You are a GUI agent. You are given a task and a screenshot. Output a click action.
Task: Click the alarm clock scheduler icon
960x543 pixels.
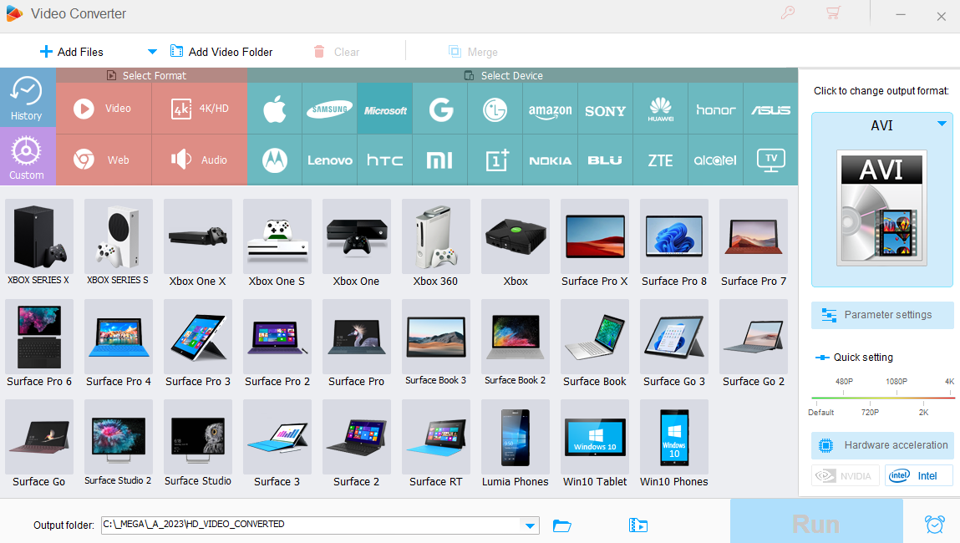[934, 525]
